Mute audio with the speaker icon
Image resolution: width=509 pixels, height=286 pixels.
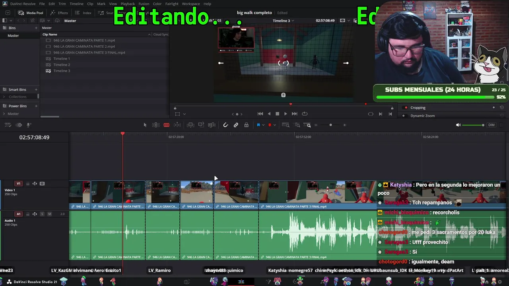pos(458,125)
